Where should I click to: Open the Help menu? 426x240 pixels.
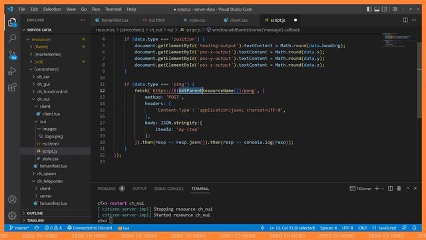click(x=131, y=9)
